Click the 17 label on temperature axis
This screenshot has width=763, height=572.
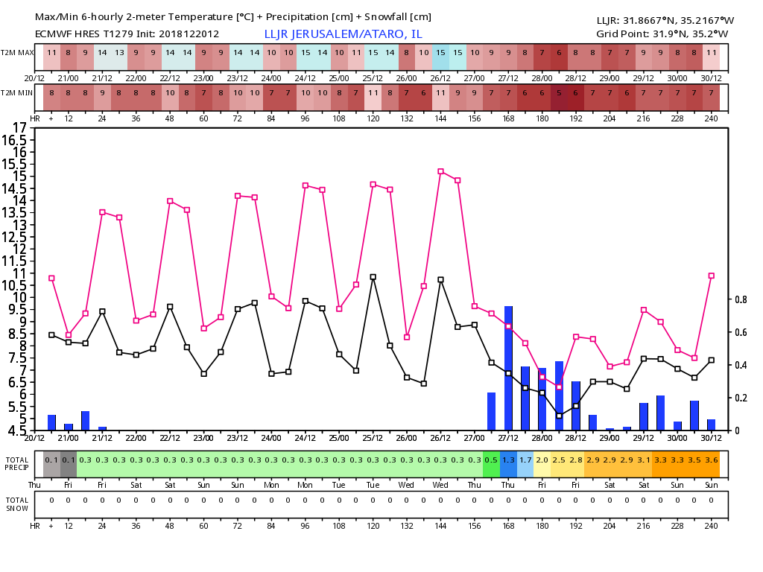(19, 127)
